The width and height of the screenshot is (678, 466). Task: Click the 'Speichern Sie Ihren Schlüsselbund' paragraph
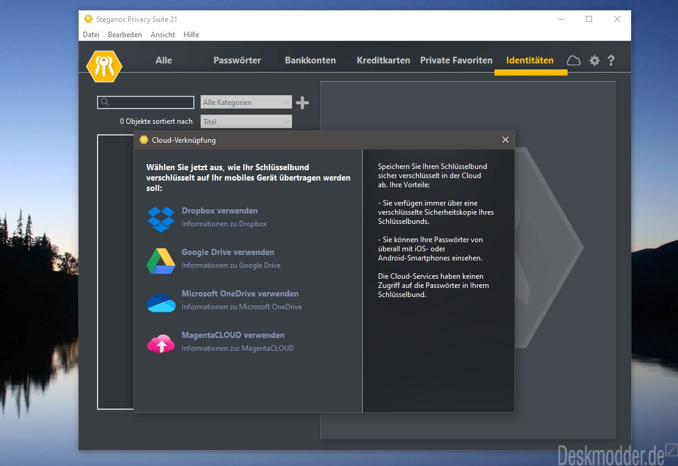pos(432,176)
